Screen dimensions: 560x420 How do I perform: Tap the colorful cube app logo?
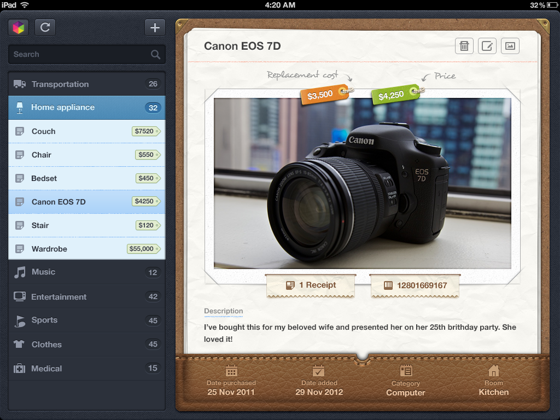(x=19, y=27)
